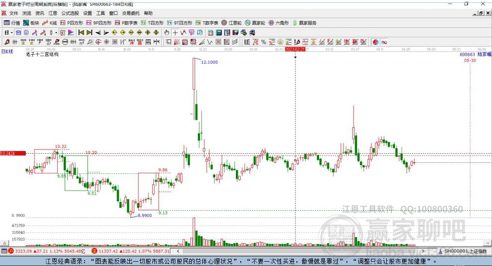This screenshot has height=266, width=492.
Task: Click the 深 Shenzhen index badge
Action: (x=95, y=251)
